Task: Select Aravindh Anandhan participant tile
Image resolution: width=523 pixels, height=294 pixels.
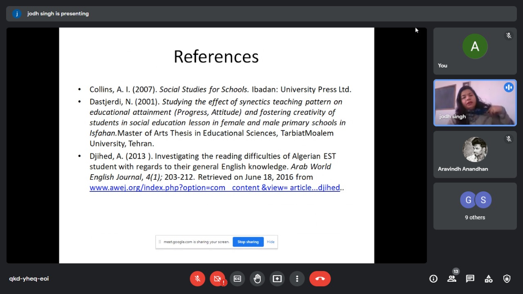Action: coord(475,155)
